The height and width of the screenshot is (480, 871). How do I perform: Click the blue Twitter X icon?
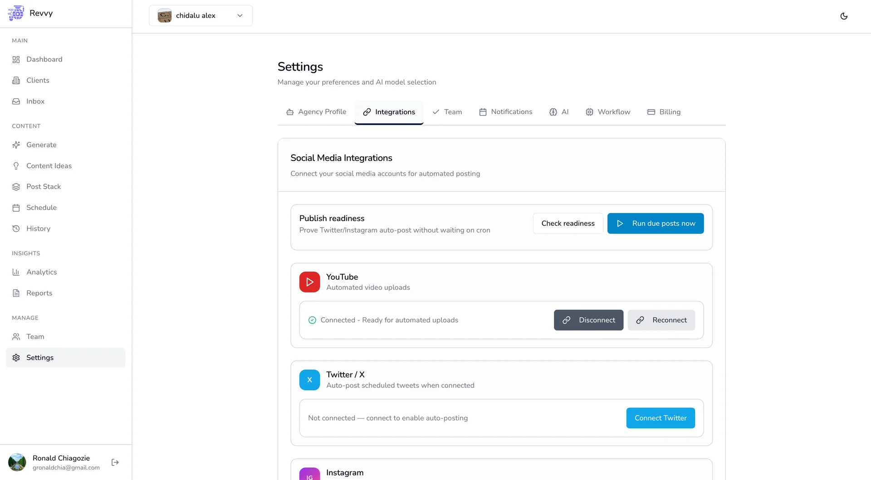309,380
